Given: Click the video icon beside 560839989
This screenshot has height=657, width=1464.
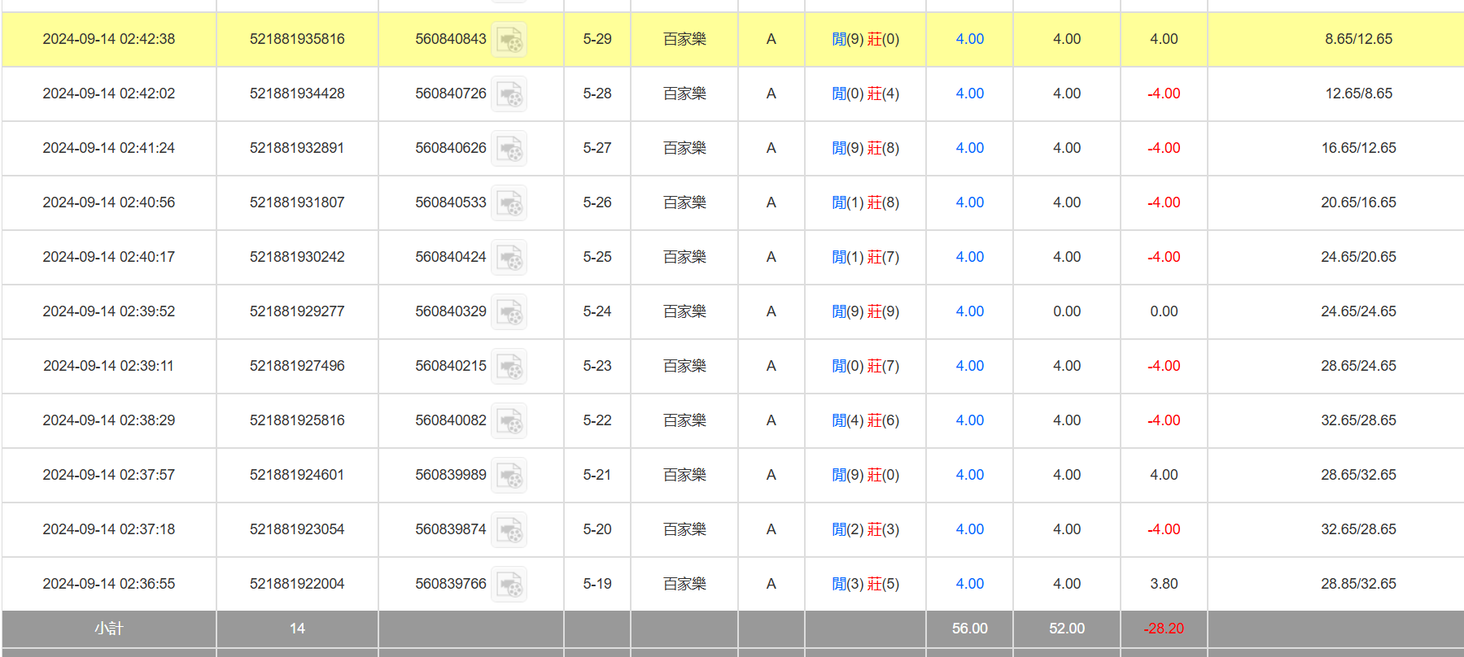Looking at the screenshot, I should click(509, 476).
